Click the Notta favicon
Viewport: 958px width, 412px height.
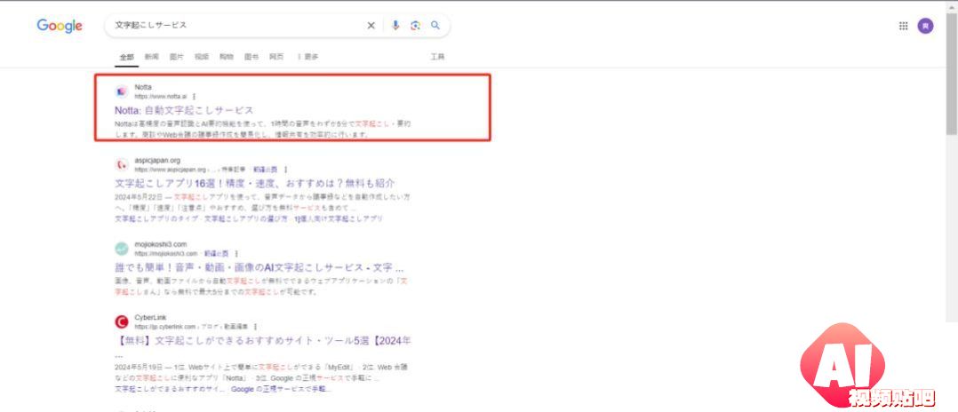pyautogui.click(x=122, y=91)
